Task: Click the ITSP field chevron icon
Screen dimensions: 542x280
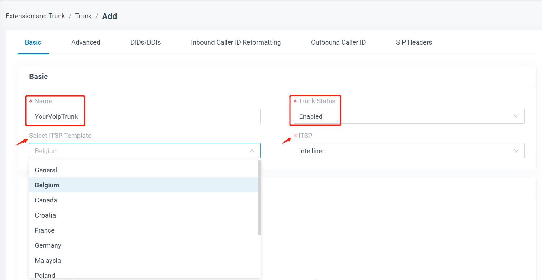Action: [x=516, y=151]
